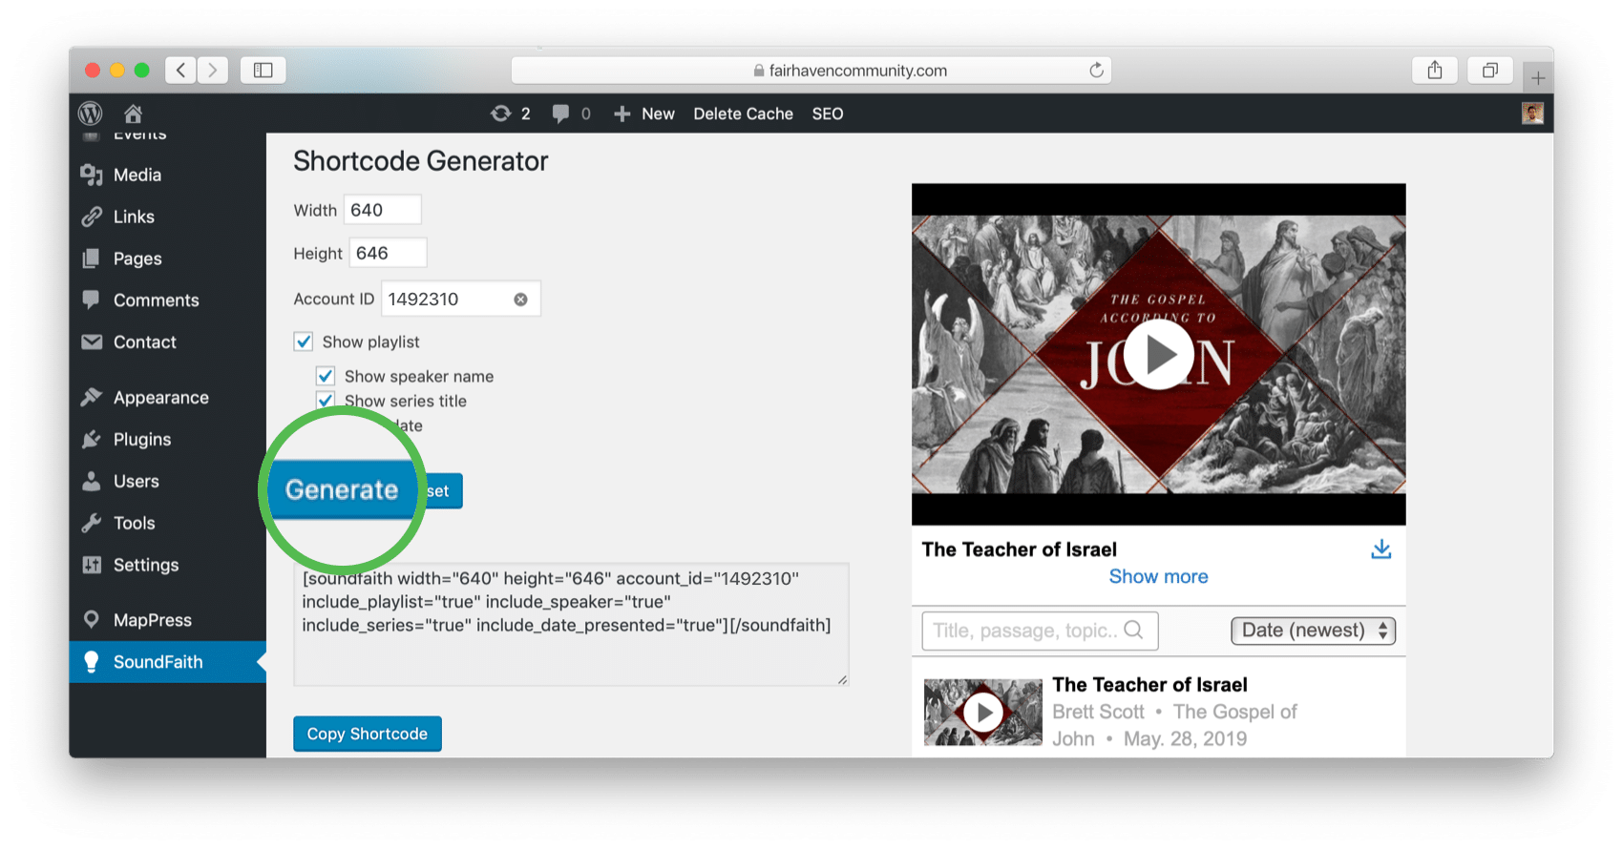This screenshot has width=1623, height=849.
Task: Click the Width input field
Action: 382,210
